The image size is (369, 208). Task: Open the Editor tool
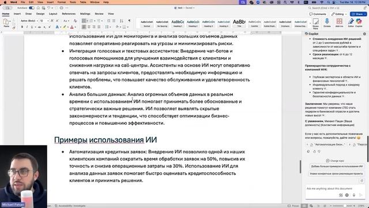[x=351, y=23]
